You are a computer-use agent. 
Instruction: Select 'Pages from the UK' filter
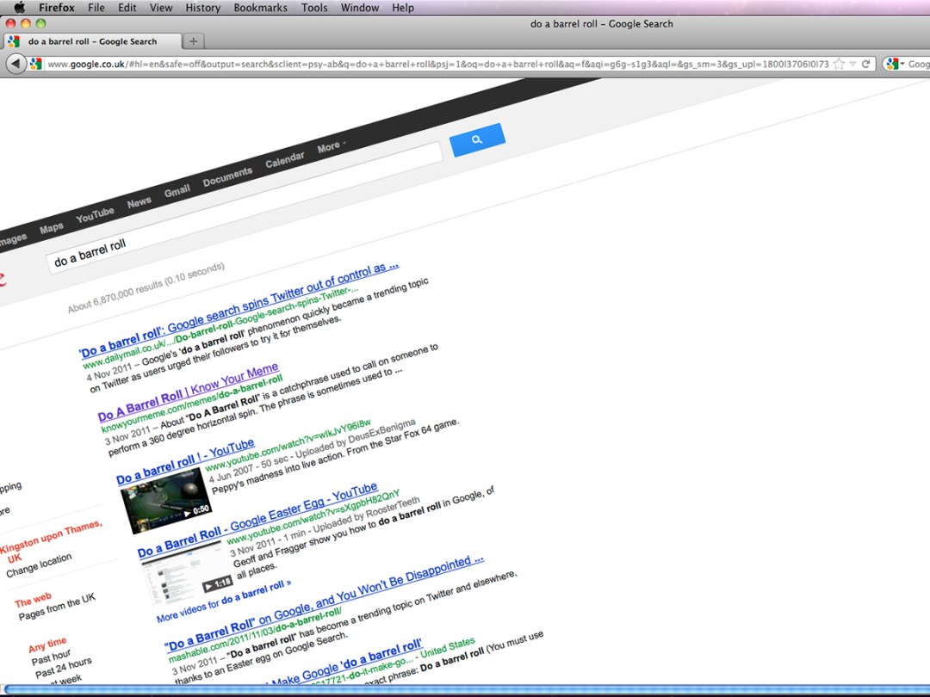tap(57, 607)
